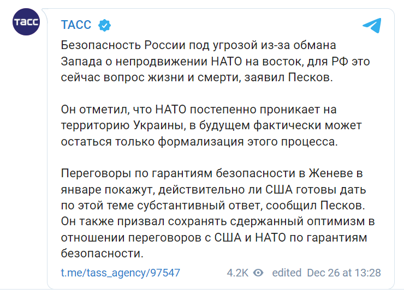Click the word "Украины" in the message

(x=159, y=125)
